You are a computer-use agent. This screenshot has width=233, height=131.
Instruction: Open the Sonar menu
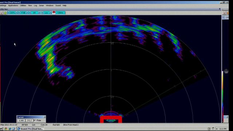41,5
